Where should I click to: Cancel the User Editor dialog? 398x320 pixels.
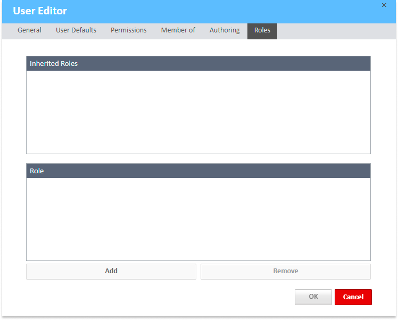(353, 297)
